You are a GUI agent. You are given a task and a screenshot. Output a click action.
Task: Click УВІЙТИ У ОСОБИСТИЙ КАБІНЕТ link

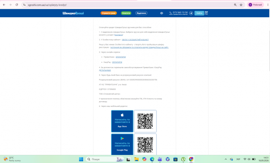[x=135, y=40]
